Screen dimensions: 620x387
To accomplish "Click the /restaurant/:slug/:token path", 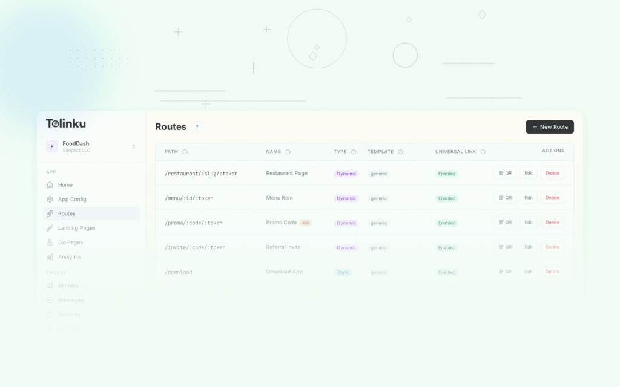I will click(x=201, y=174).
